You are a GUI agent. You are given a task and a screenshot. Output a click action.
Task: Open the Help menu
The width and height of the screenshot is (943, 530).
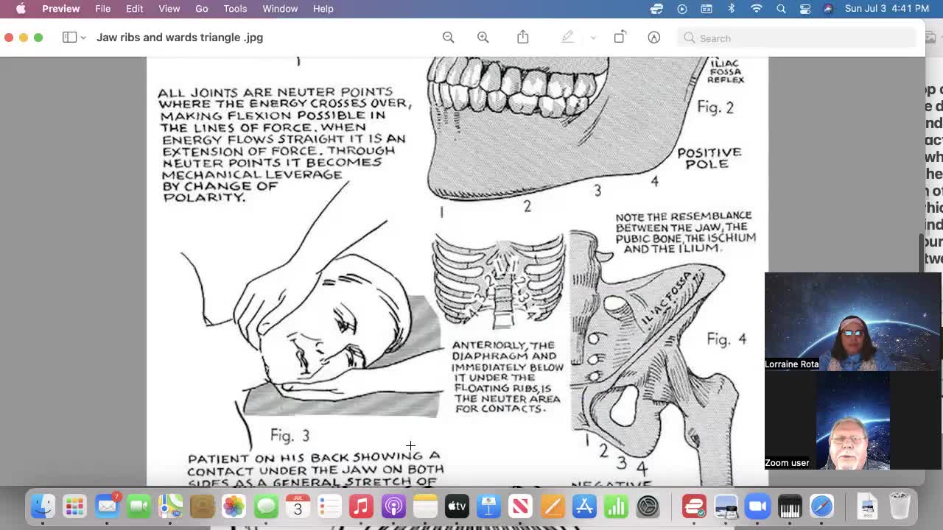tap(323, 9)
